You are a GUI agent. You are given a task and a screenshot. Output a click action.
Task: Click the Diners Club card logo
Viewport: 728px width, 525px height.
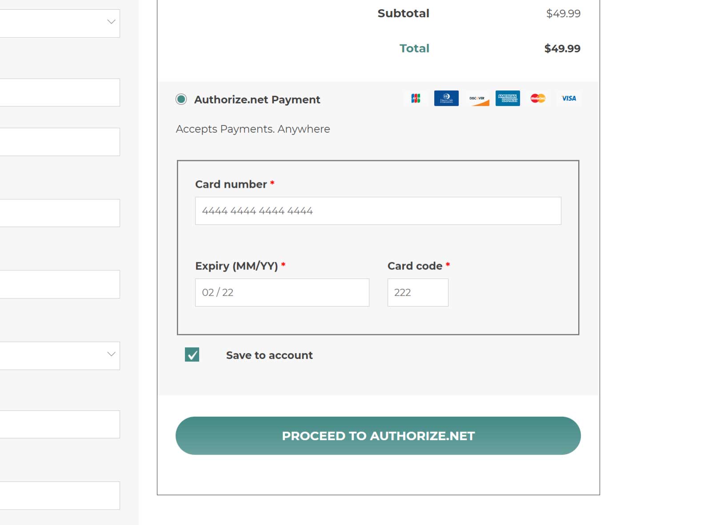click(x=446, y=99)
